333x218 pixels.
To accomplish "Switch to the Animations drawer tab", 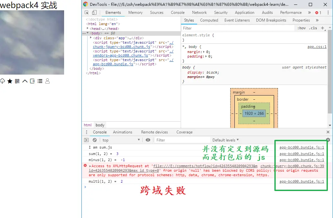I will 122,132.
